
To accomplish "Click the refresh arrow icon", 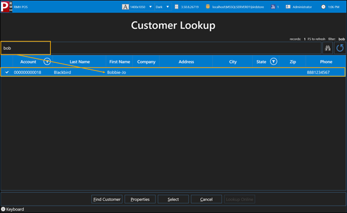I will click(x=340, y=48).
